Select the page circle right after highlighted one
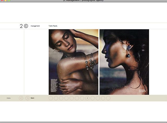 point(93,98)
